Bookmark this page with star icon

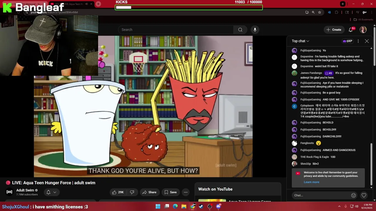click(320, 12)
